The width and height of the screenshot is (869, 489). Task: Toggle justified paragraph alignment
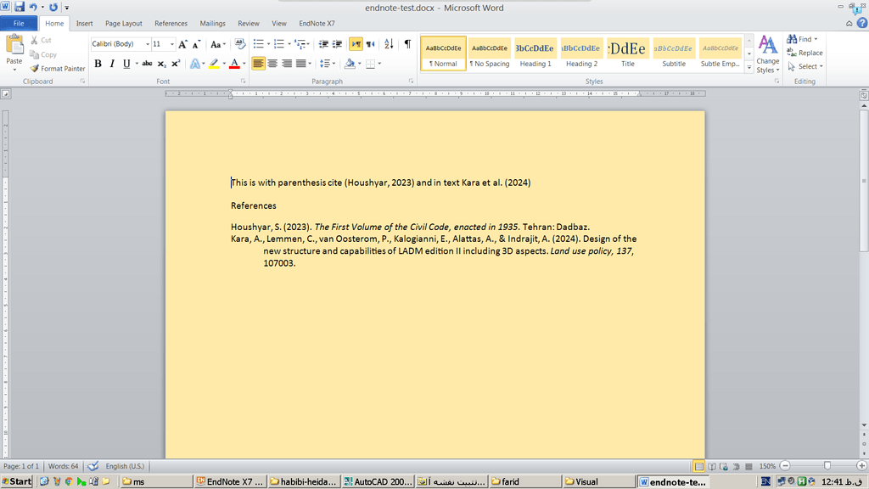[299, 64]
